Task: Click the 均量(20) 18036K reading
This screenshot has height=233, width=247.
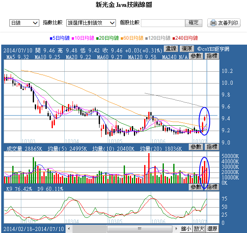Action: [161, 149]
